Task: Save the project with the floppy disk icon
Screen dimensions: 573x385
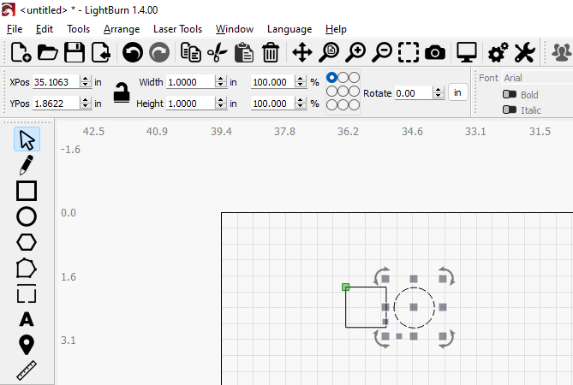Action: (75, 52)
